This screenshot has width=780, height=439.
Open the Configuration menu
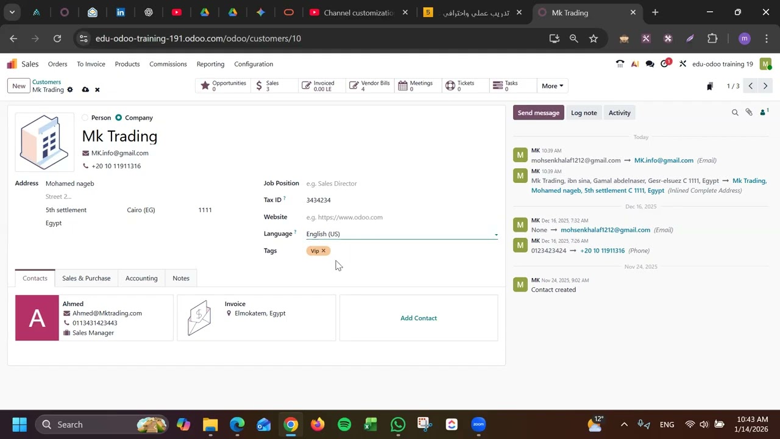click(253, 64)
